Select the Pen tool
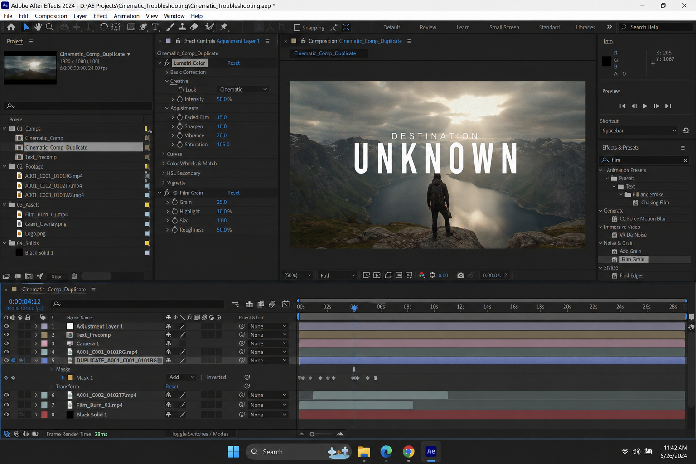This screenshot has width=696, height=464. (143, 27)
